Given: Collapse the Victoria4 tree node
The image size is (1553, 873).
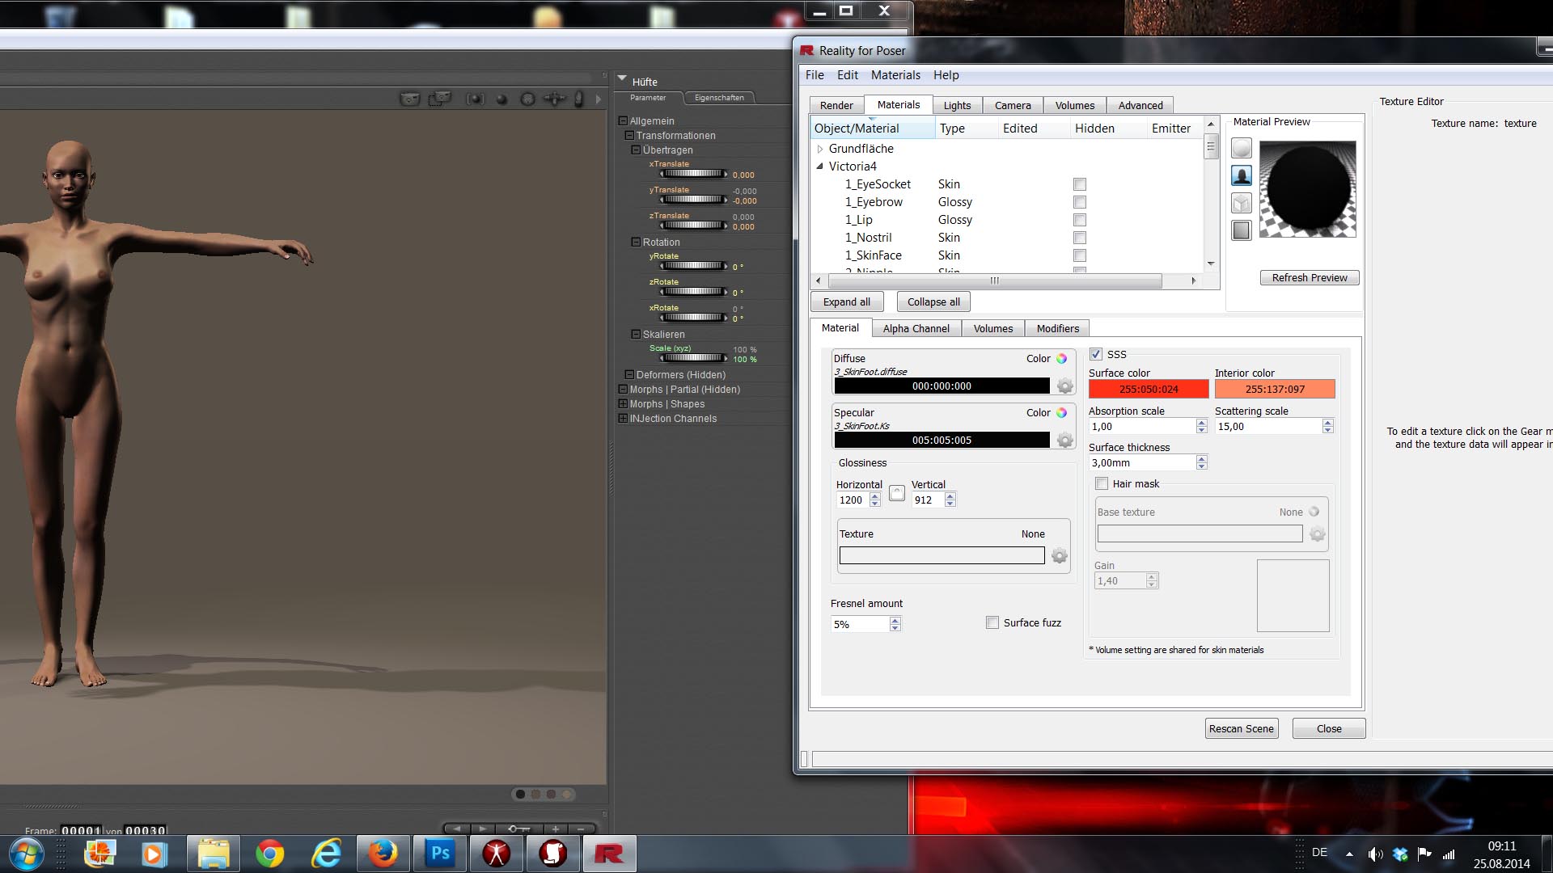Looking at the screenshot, I should click(x=820, y=167).
